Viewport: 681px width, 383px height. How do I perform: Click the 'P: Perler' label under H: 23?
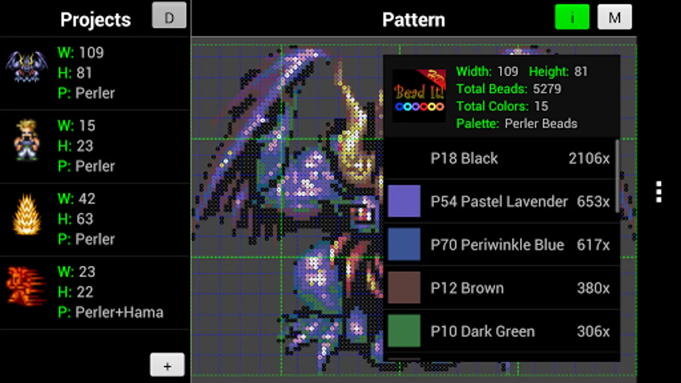[86, 166]
